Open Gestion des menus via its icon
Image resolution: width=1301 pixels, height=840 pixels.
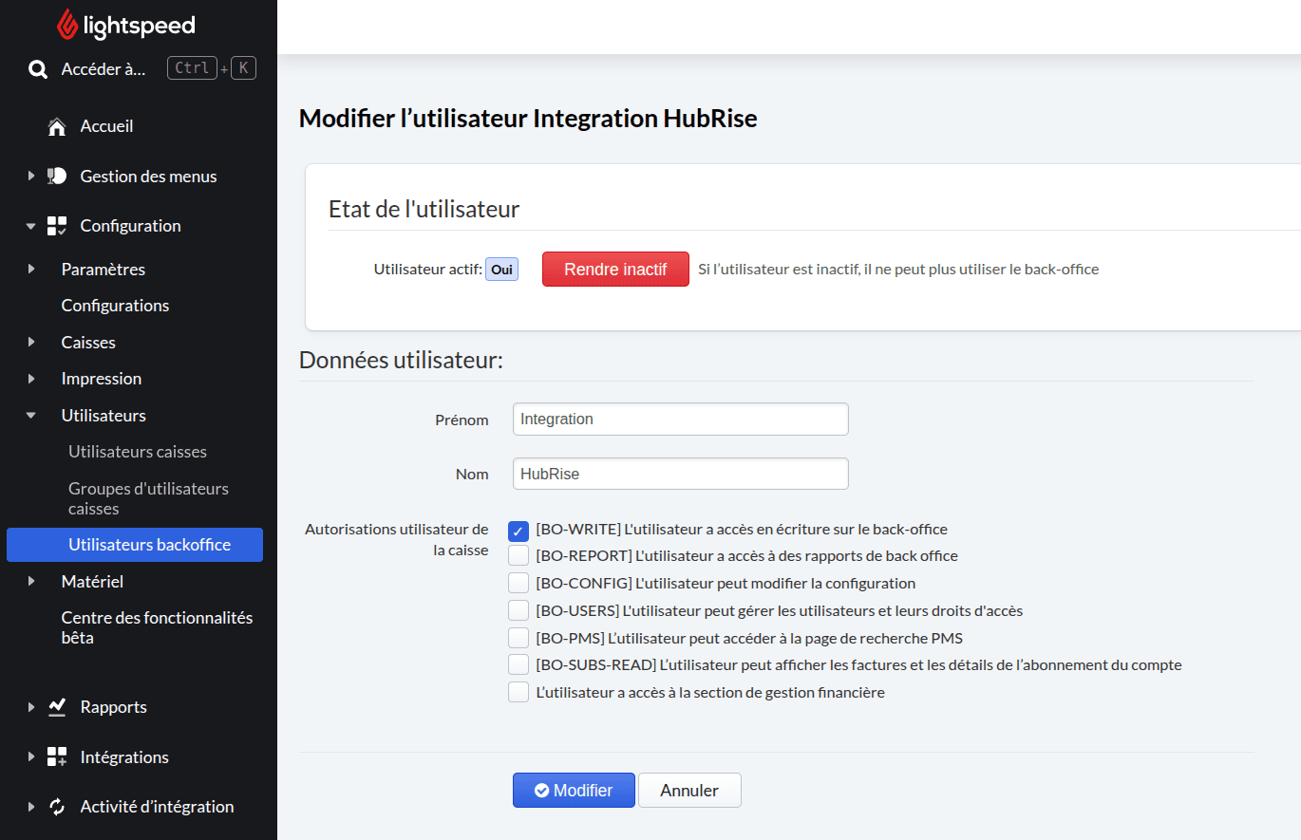[56, 176]
